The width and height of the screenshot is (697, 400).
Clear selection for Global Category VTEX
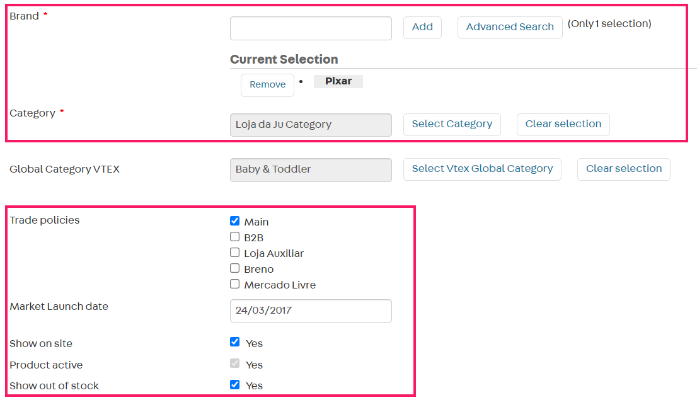(623, 169)
